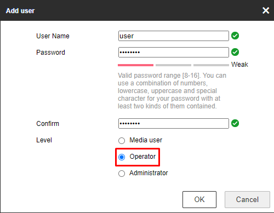Click the Media user label text

pyautogui.click(x=146, y=140)
